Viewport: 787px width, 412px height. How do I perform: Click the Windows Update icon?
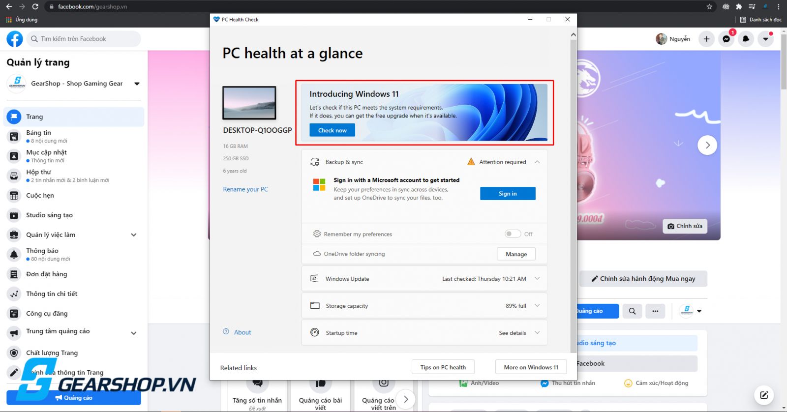[315, 279]
